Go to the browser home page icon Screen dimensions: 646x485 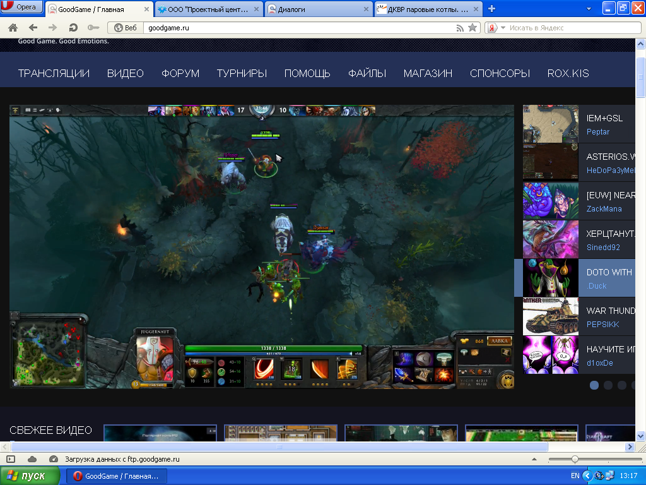pos(13,28)
